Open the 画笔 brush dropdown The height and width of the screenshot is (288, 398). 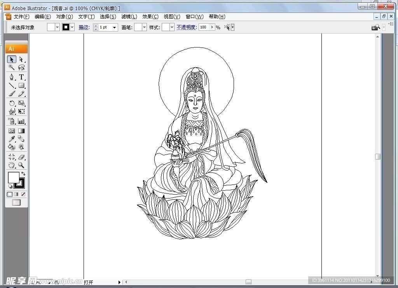coord(145,27)
